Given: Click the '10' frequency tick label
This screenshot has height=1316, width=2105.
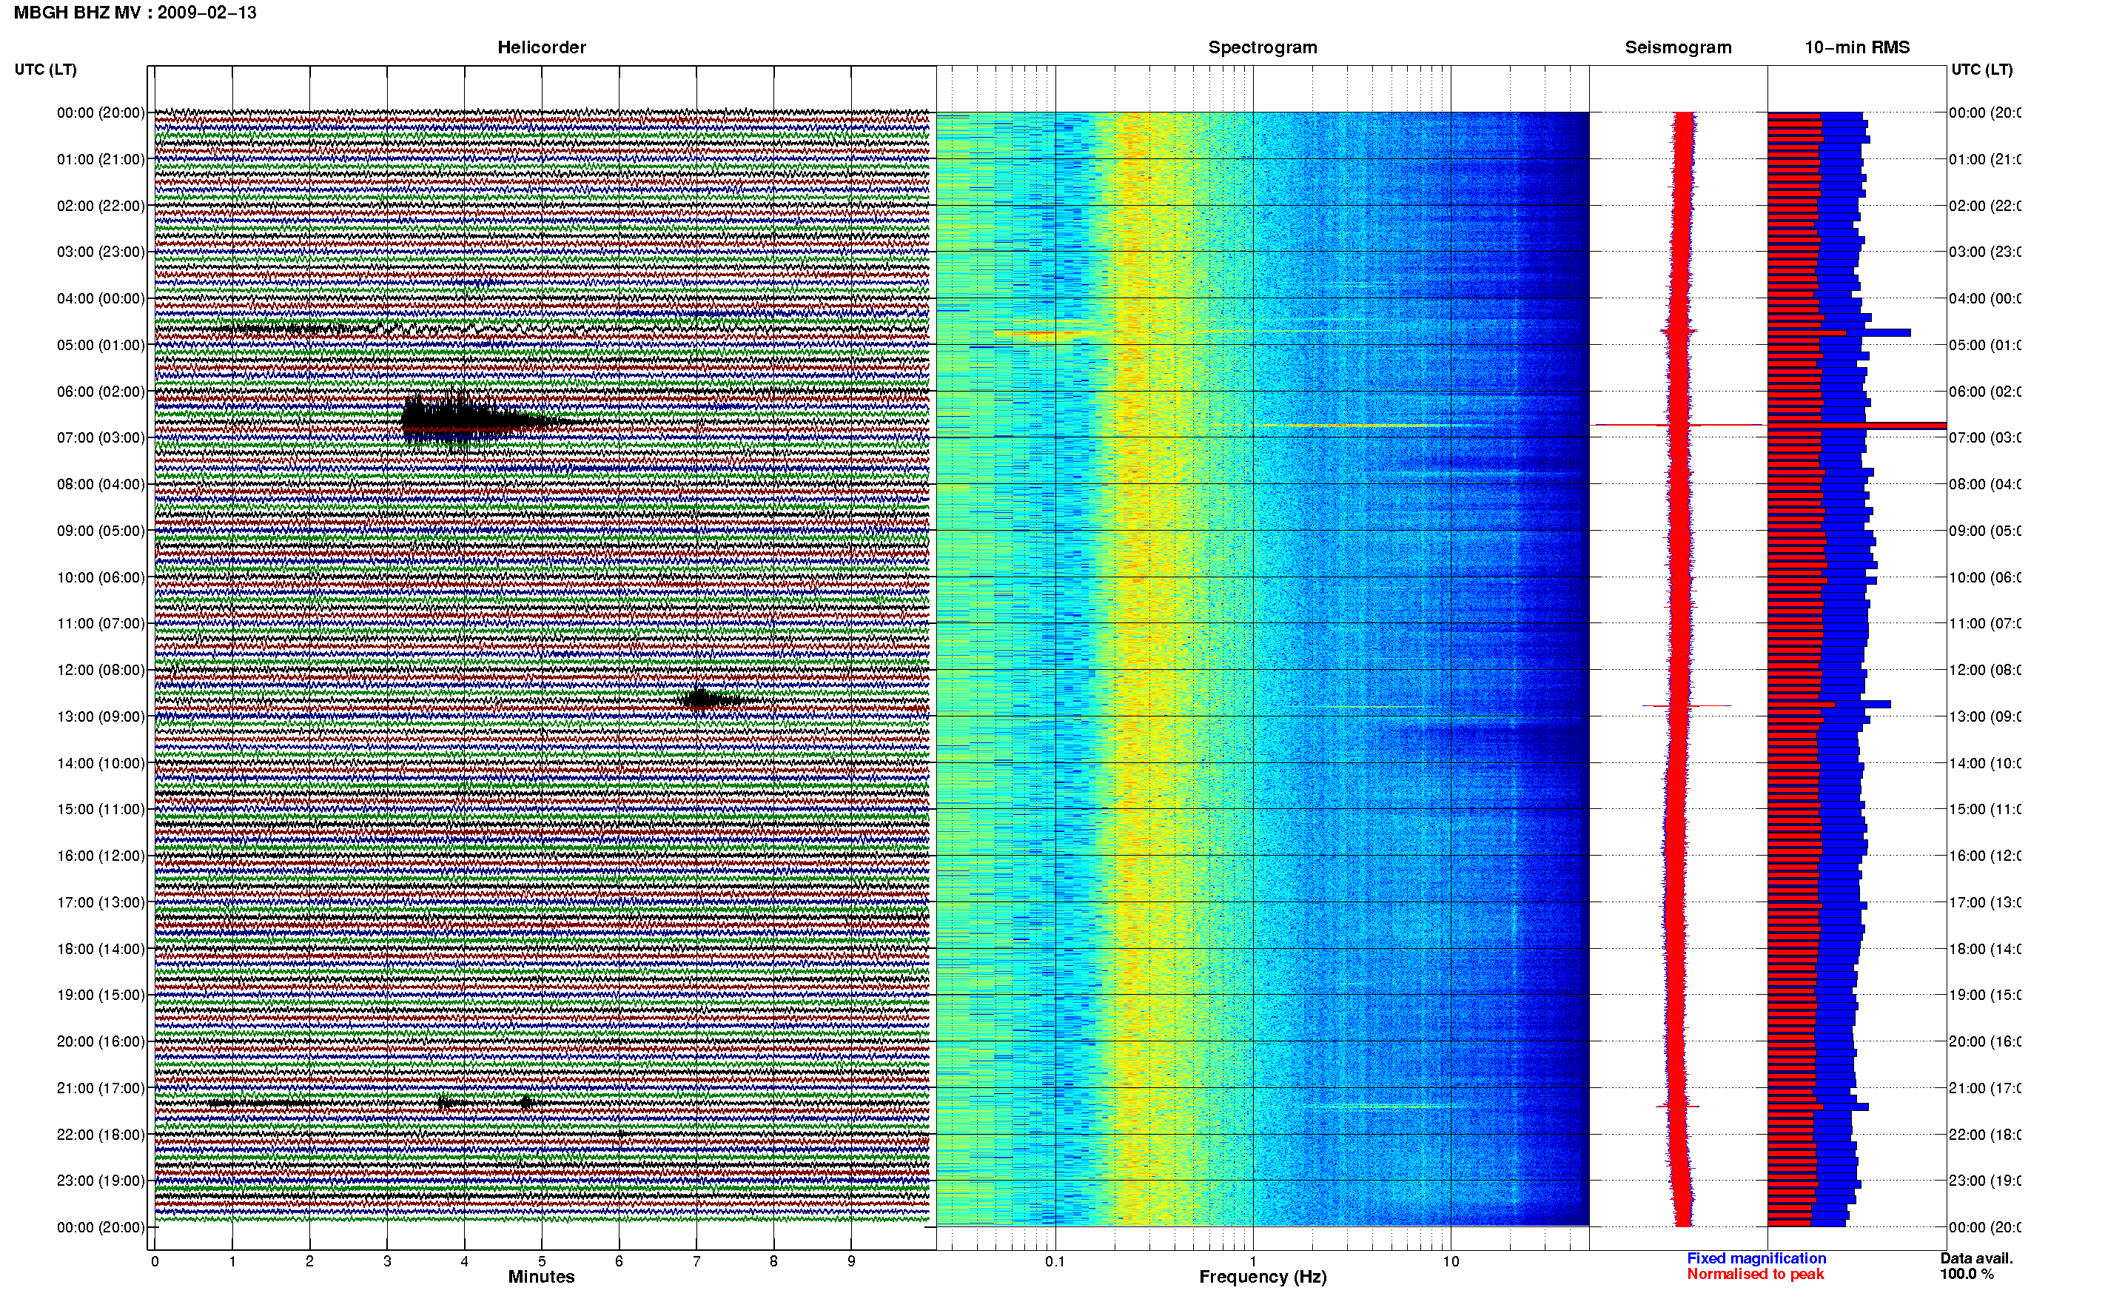Looking at the screenshot, I should 1451,1261.
